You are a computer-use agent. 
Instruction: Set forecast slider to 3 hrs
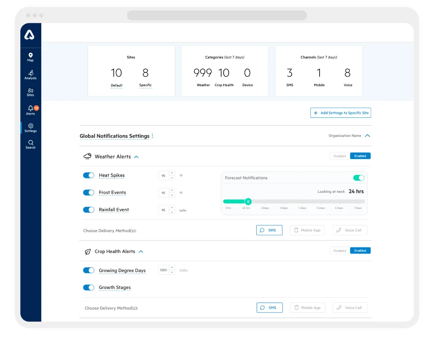coord(228,201)
